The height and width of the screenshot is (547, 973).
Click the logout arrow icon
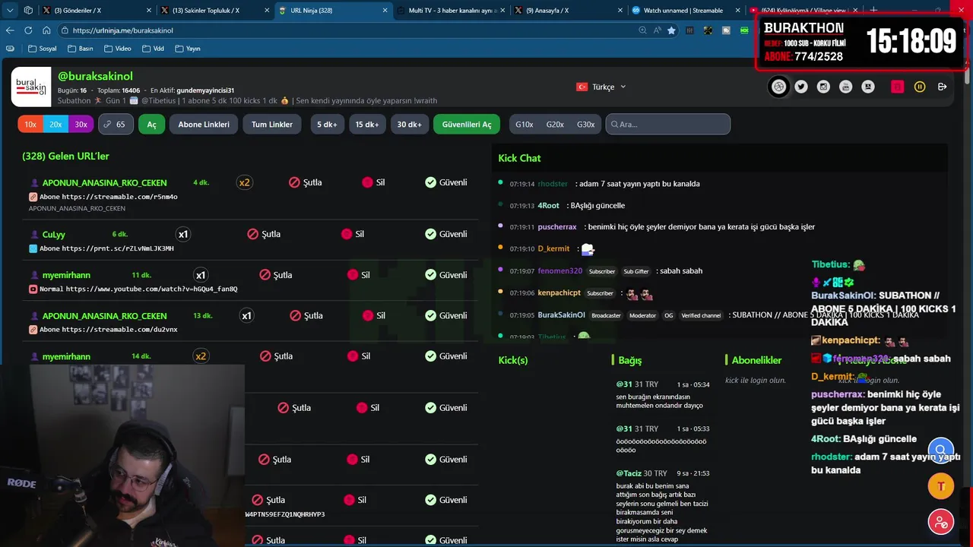click(943, 87)
